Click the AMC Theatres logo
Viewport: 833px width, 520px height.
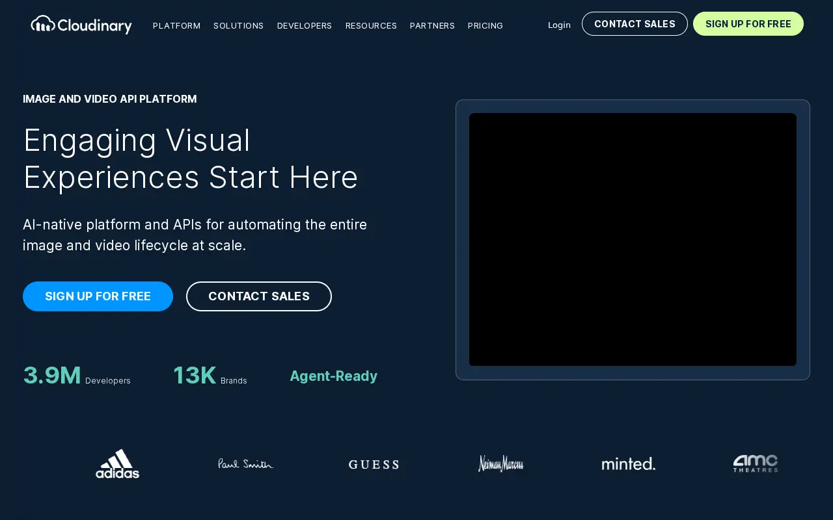pos(756,463)
